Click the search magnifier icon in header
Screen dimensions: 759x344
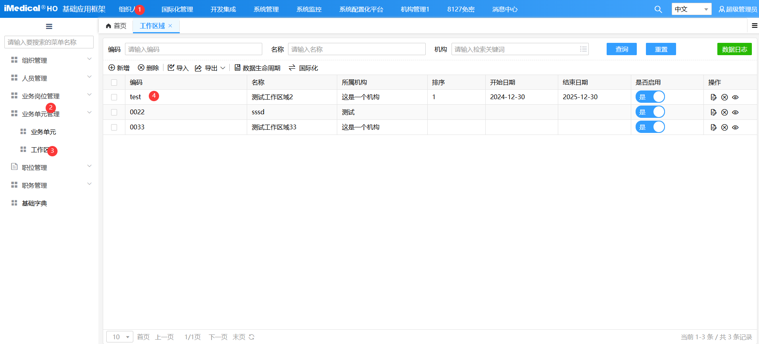[658, 9]
